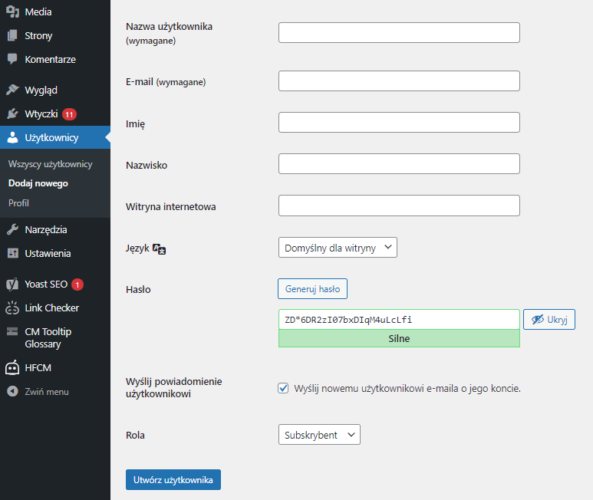Click the generated password text field
This screenshot has height=500, width=593.
[399, 319]
